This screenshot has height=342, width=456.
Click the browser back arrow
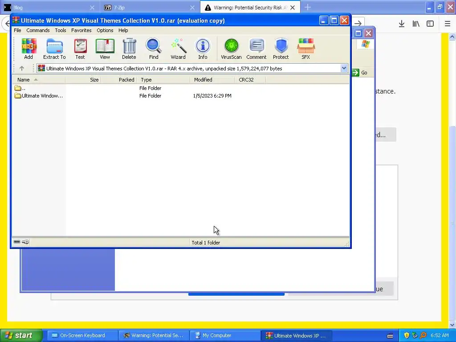(6, 24)
